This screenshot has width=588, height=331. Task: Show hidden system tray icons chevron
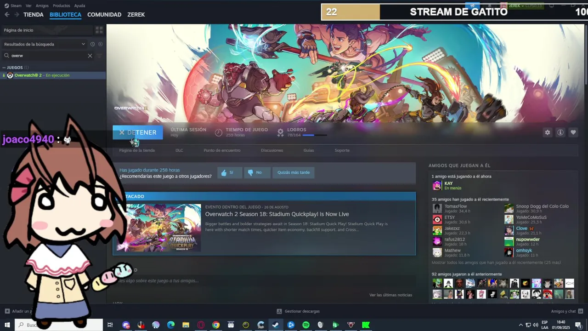pyautogui.click(x=520, y=325)
